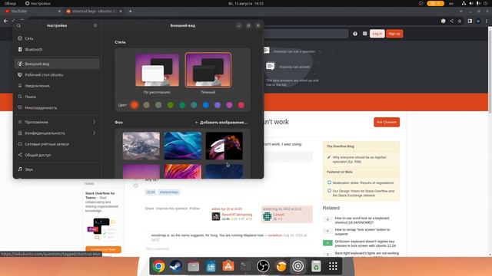Open 'Why everyone should be an AppSec specialist' blog link

pos(359,159)
